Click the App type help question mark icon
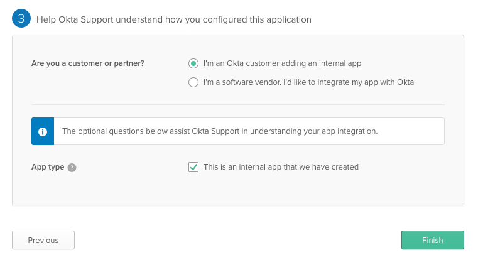The image size is (478, 272). (72, 168)
